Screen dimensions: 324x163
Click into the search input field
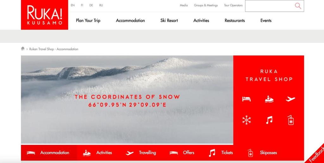(x=270, y=6)
